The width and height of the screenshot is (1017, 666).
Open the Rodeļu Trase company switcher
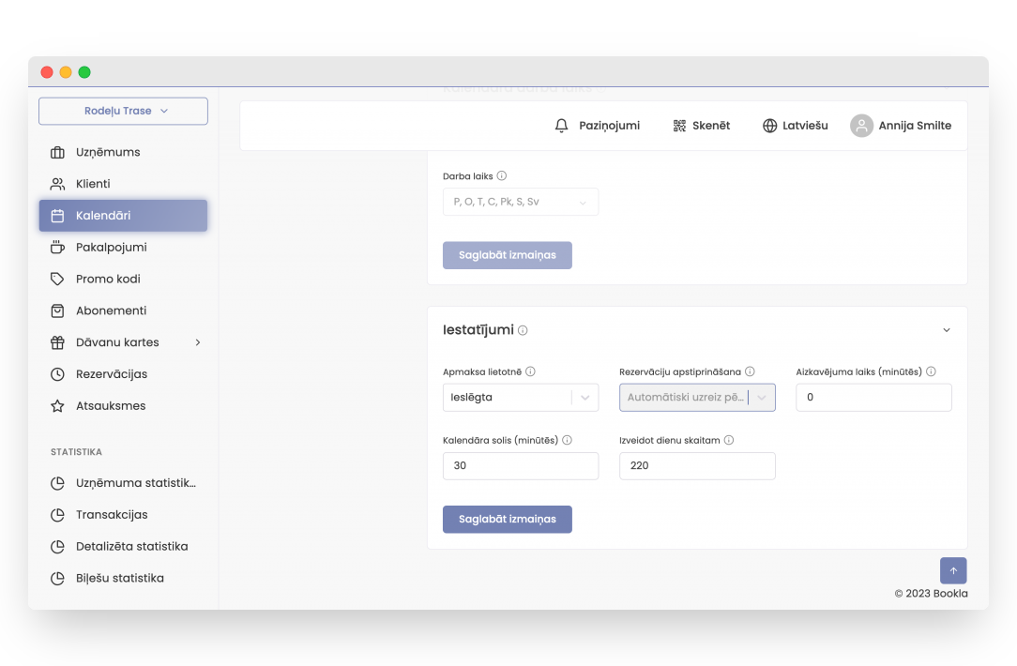tap(123, 111)
